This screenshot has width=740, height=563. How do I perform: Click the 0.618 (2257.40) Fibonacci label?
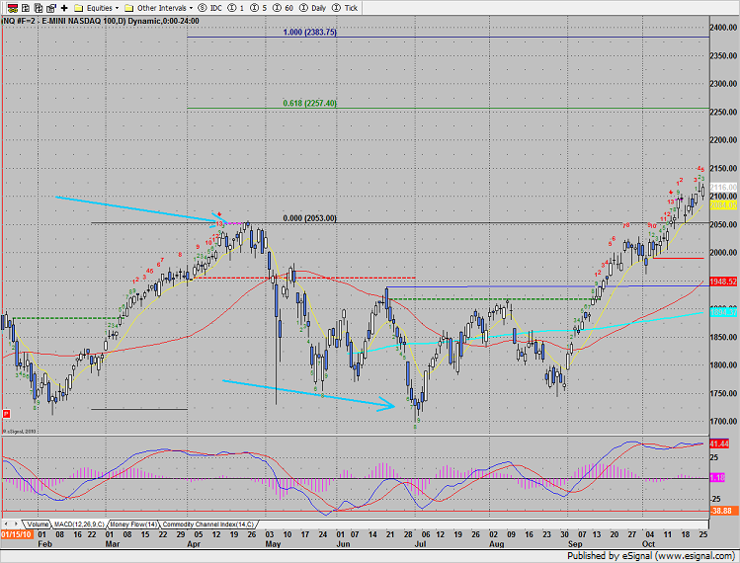[x=309, y=104]
